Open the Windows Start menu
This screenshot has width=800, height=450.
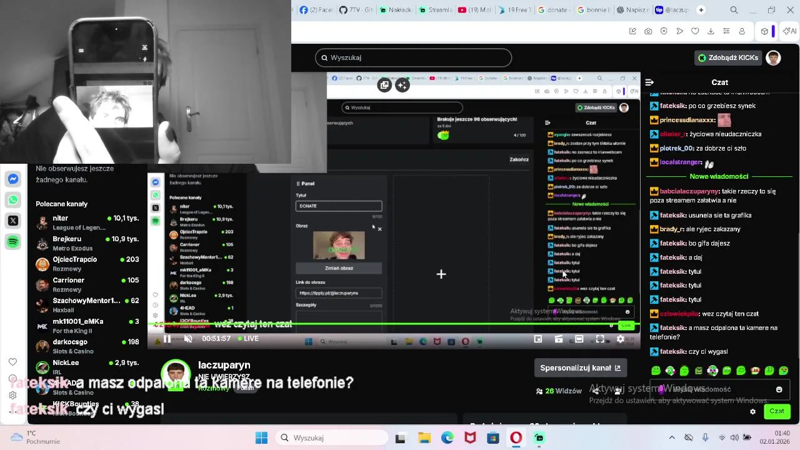pyautogui.click(x=261, y=438)
